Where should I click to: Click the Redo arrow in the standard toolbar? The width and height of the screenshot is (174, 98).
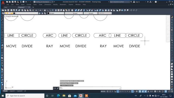coord(41,10)
